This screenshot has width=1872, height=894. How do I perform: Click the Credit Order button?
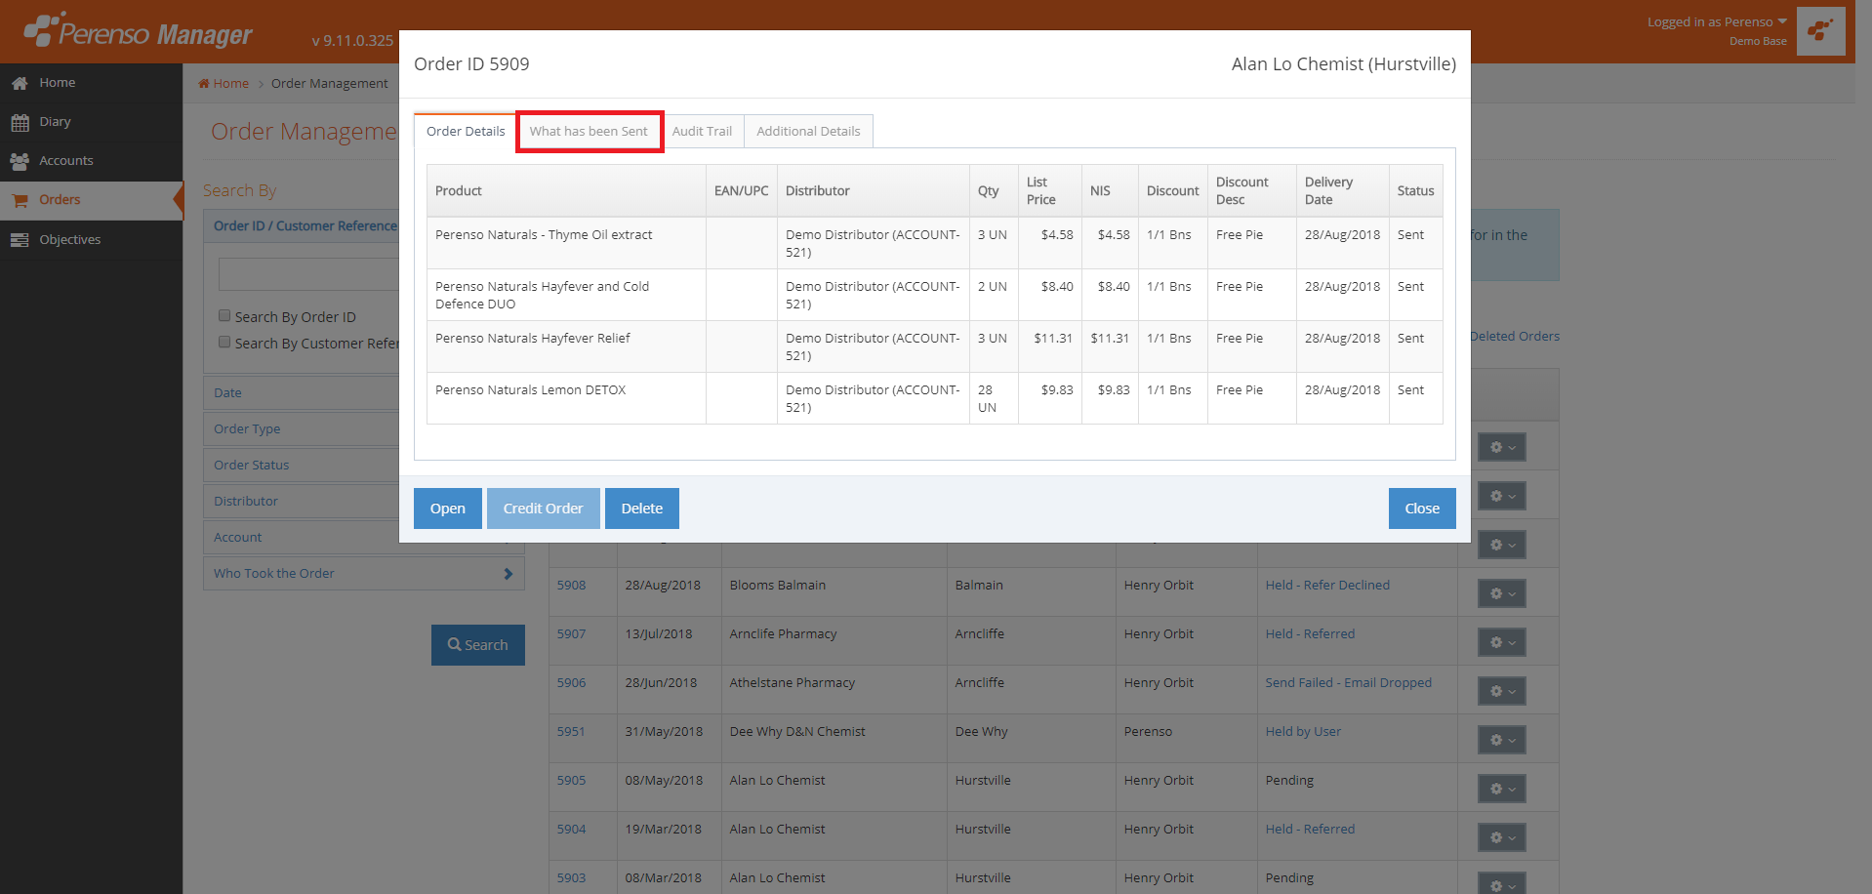(543, 508)
